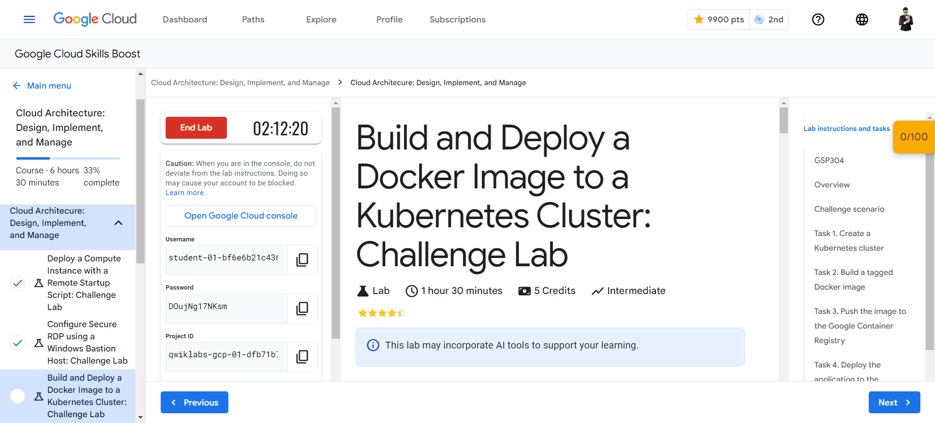Click the clock icon near 1 hour 30 minutes
This screenshot has width=935, height=423.
tap(412, 291)
